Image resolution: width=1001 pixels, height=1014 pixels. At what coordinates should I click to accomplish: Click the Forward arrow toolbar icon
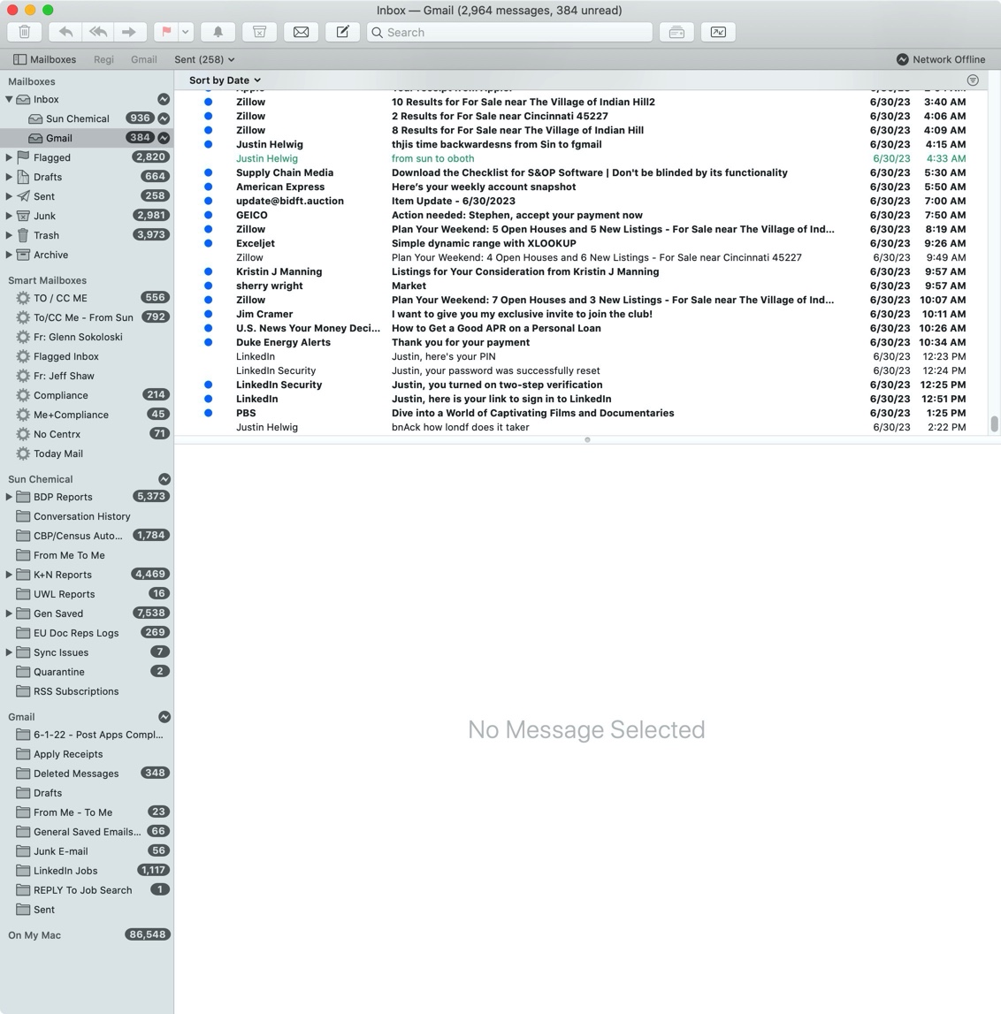[129, 32]
